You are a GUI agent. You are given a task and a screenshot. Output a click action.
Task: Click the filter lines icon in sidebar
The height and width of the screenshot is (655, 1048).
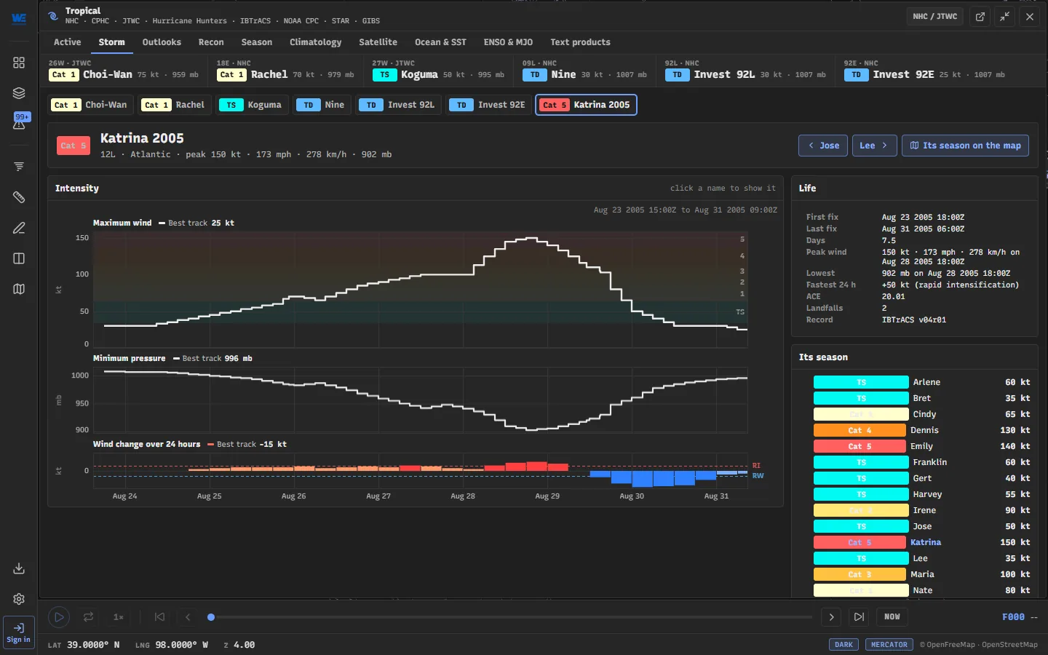[x=19, y=167]
